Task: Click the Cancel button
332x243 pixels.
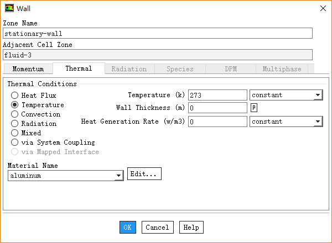Action: pos(157,228)
